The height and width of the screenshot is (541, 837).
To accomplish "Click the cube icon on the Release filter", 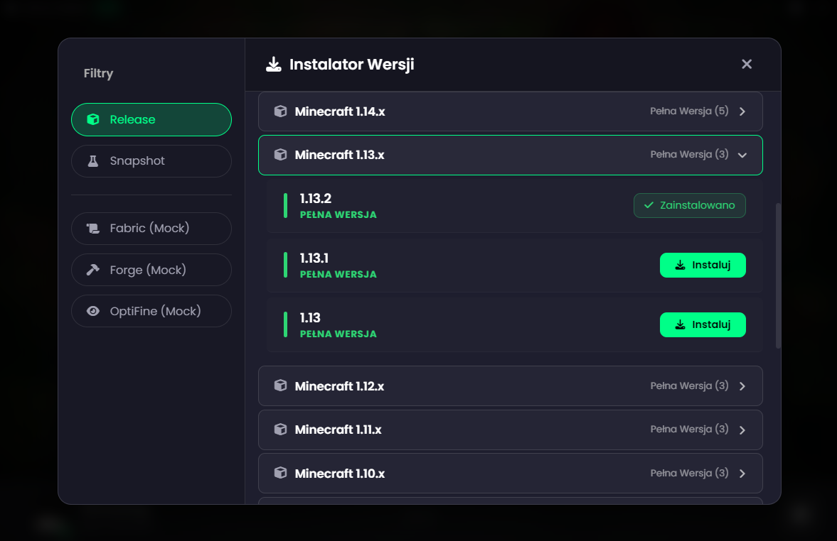I will click(93, 119).
